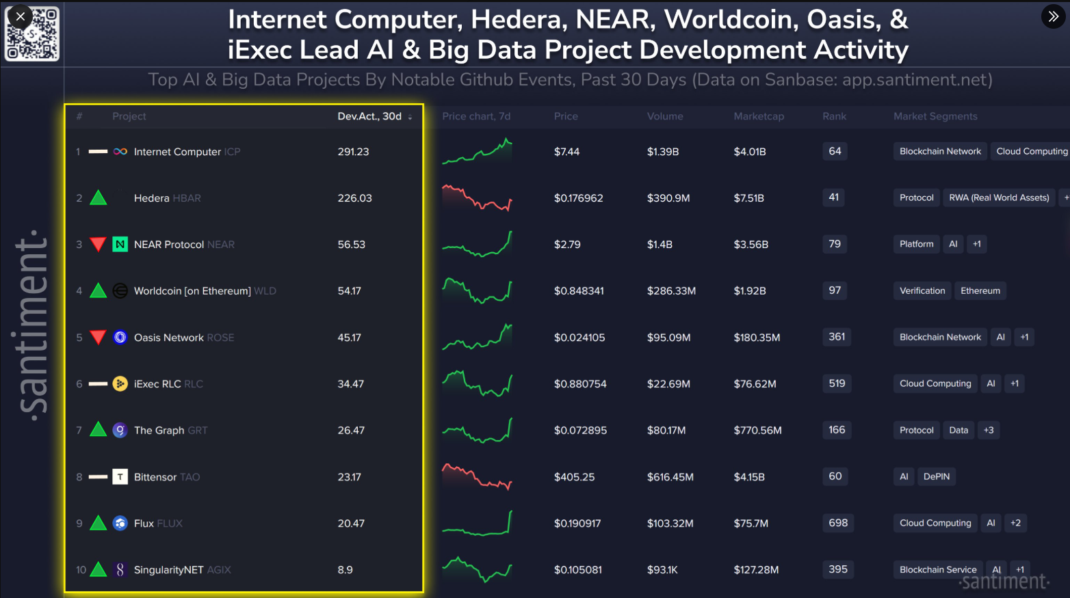Expand the +3 segments for The Graph
The image size is (1070, 598).
click(989, 430)
